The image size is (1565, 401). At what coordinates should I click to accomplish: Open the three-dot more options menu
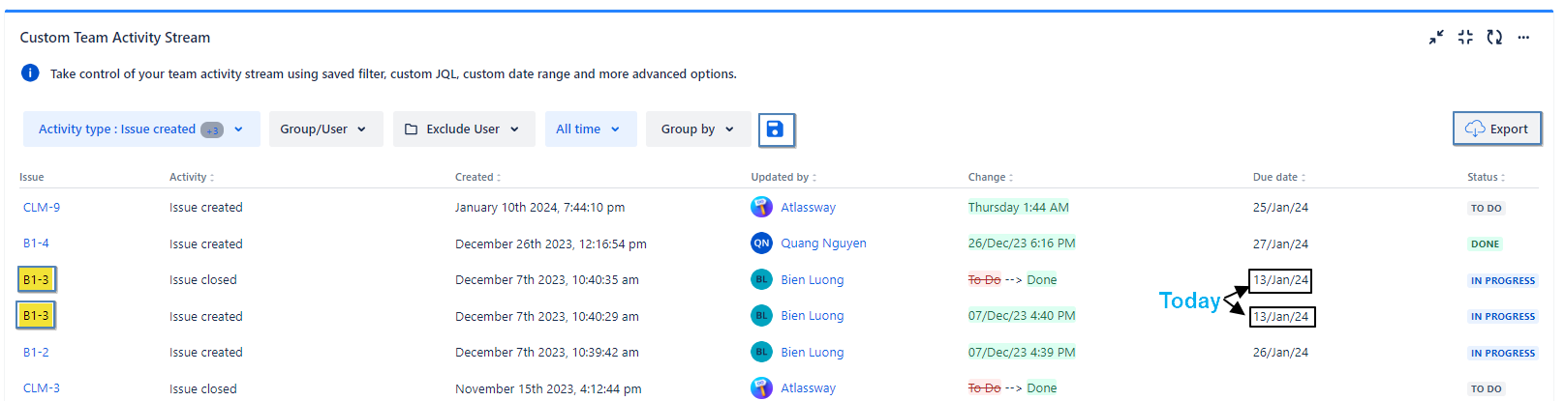click(1523, 38)
